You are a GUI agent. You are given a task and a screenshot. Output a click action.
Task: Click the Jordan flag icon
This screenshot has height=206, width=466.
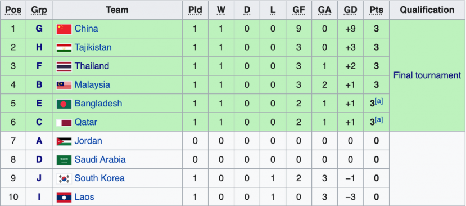click(x=64, y=141)
